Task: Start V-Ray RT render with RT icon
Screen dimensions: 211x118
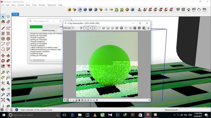Action: pyautogui.click(x=85, y=10)
